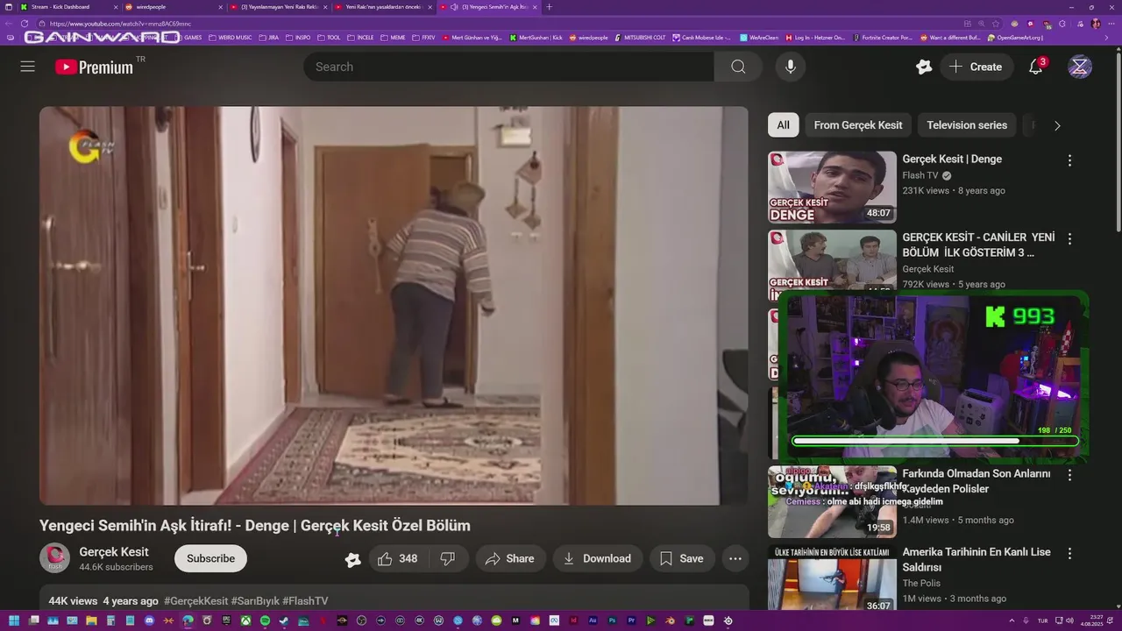
Task: Open options for GERÇEK KESİT - CANİLER video
Action: pos(1069,238)
